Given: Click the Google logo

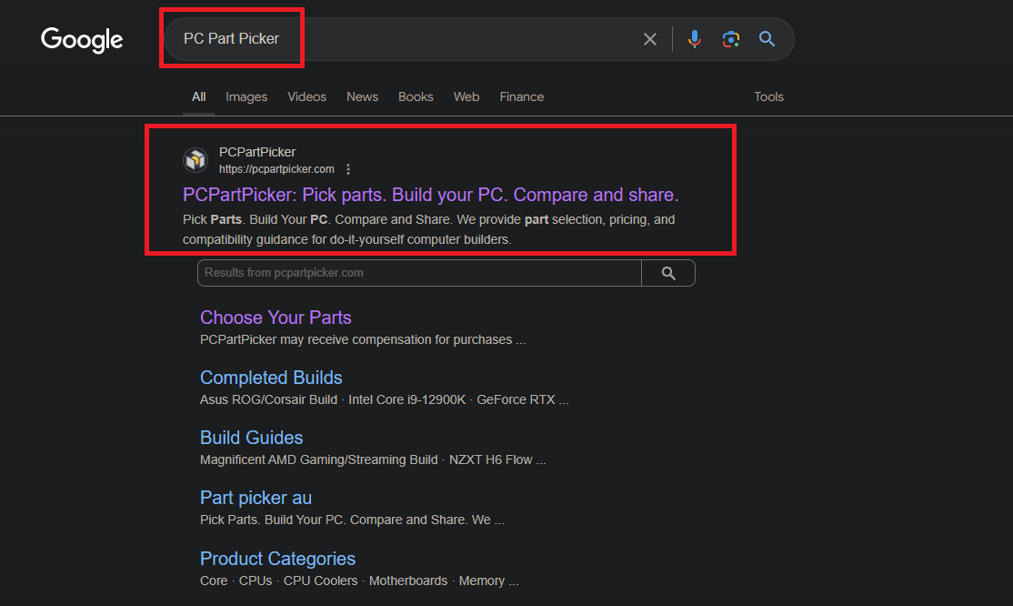Looking at the screenshot, I should (x=82, y=40).
